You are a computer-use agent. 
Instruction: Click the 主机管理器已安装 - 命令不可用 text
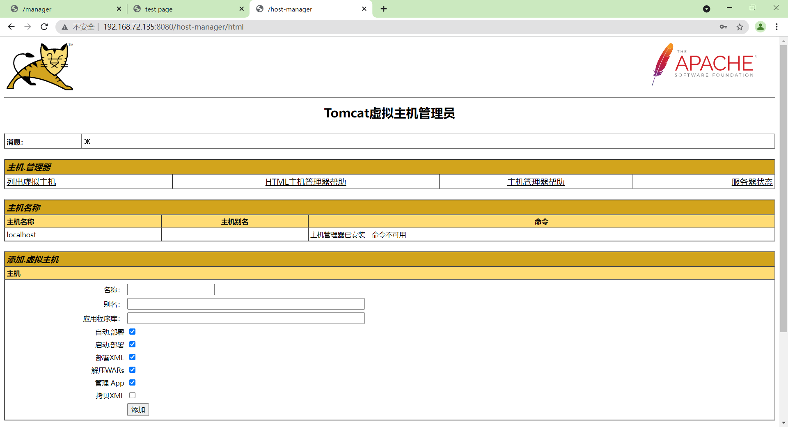358,235
